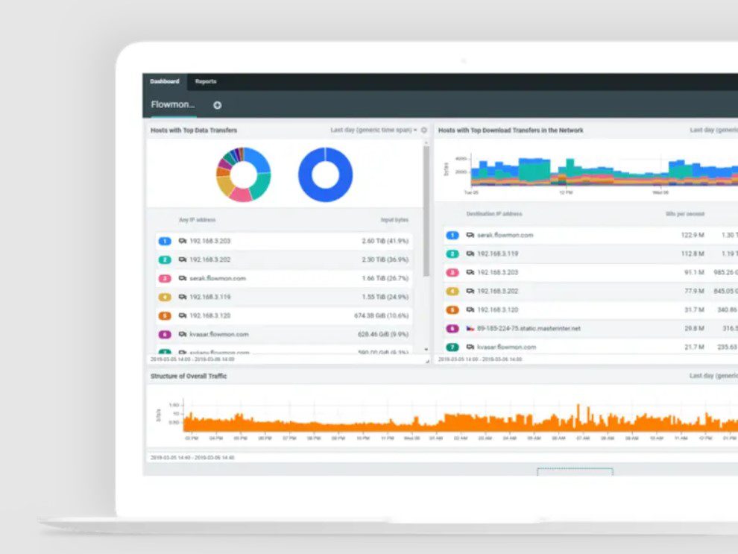The image size is (738, 554).
Task: Open time span dropdown in Download Transfers widget
Action: (x=713, y=130)
